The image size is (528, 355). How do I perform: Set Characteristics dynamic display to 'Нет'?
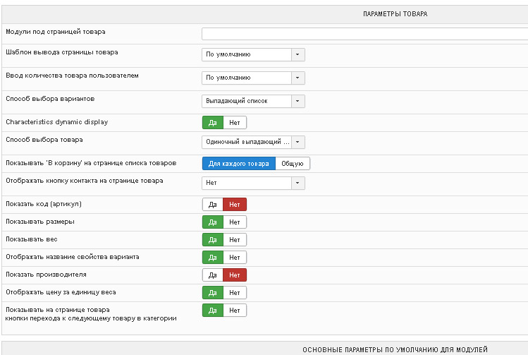(x=235, y=123)
